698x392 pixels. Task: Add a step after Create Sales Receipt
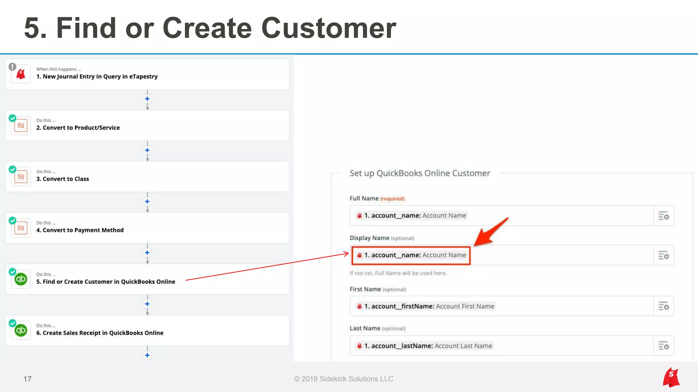coord(147,355)
